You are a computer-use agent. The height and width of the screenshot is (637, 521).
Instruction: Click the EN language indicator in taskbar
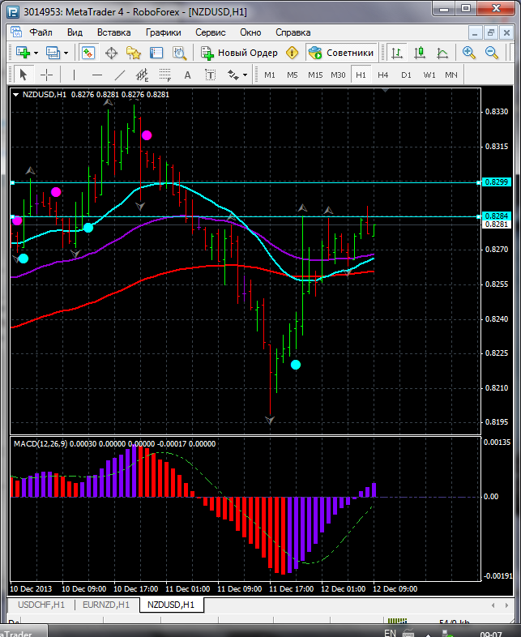click(390, 632)
